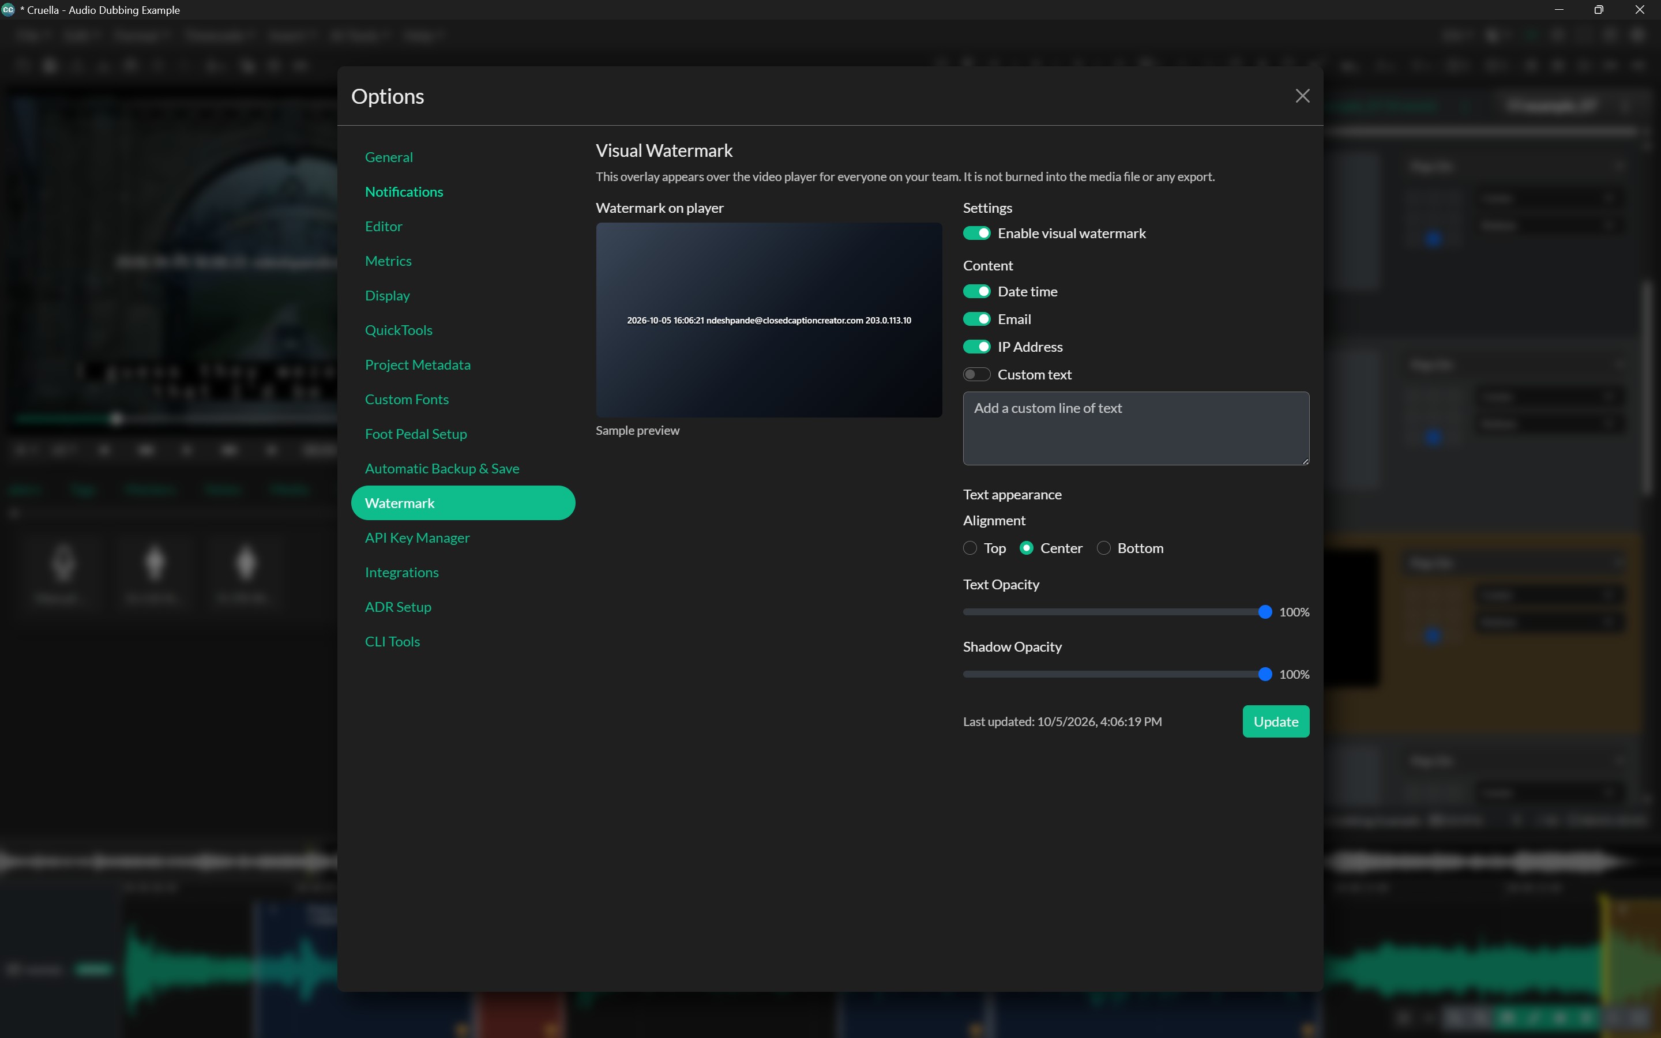Select the Display options section
The height and width of the screenshot is (1038, 1661).
387,295
